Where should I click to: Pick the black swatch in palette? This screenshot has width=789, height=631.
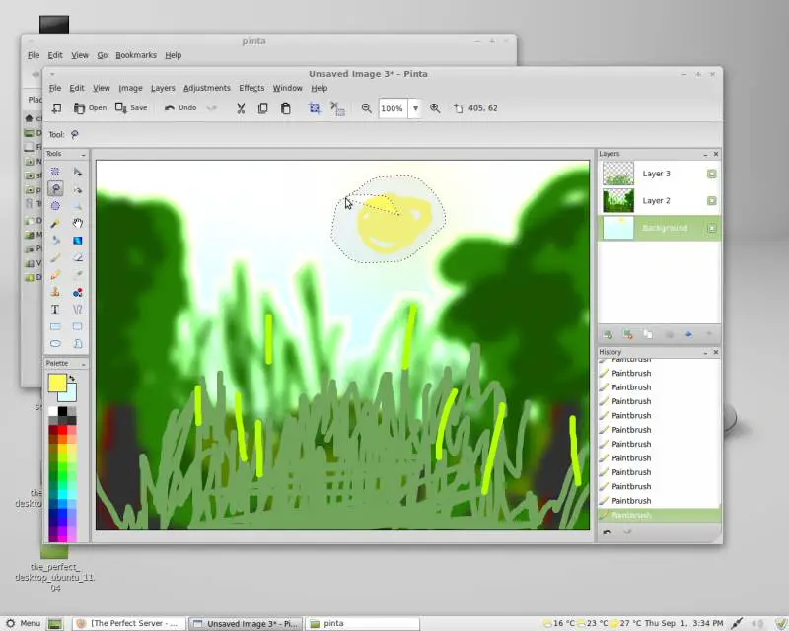click(x=62, y=411)
